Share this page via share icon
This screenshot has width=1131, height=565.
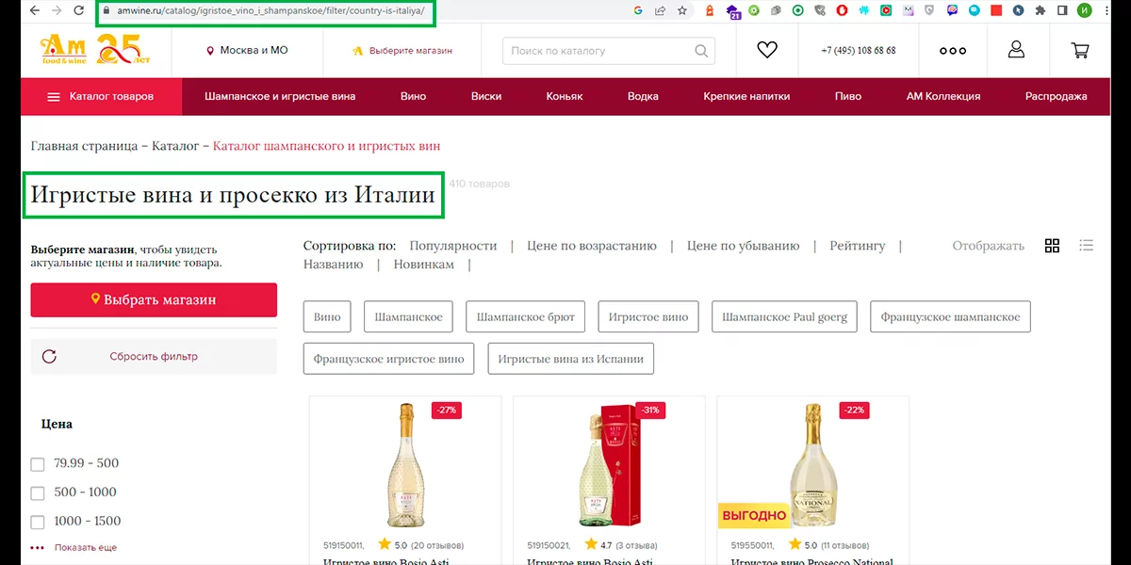661,10
